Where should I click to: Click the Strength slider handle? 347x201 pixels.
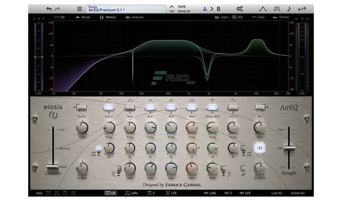289,148
